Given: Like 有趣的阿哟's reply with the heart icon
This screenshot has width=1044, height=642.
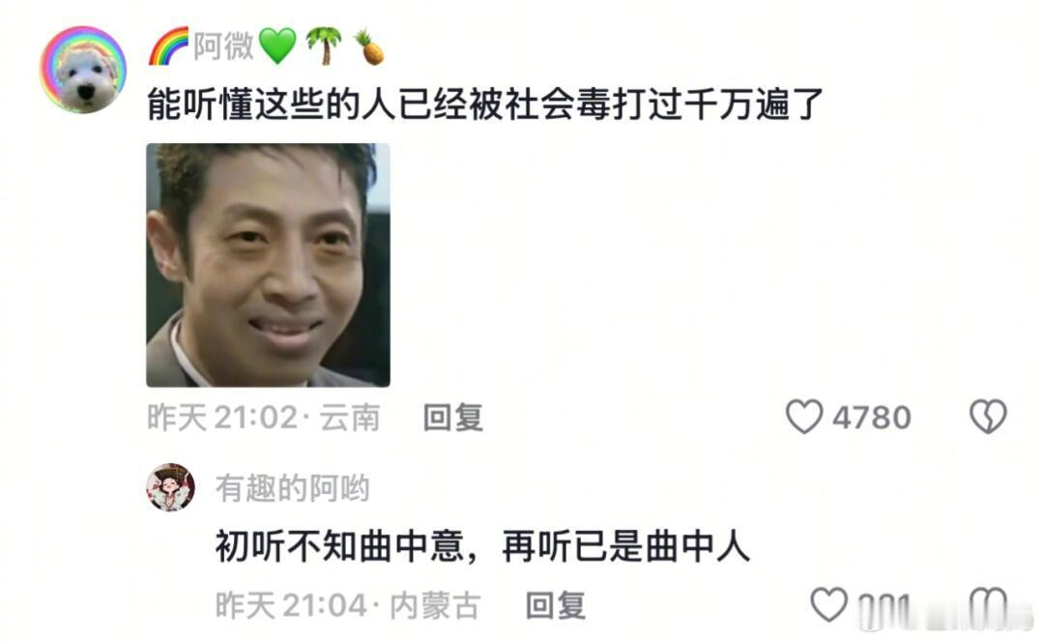Looking at the screenshot, I should (829, 604).
